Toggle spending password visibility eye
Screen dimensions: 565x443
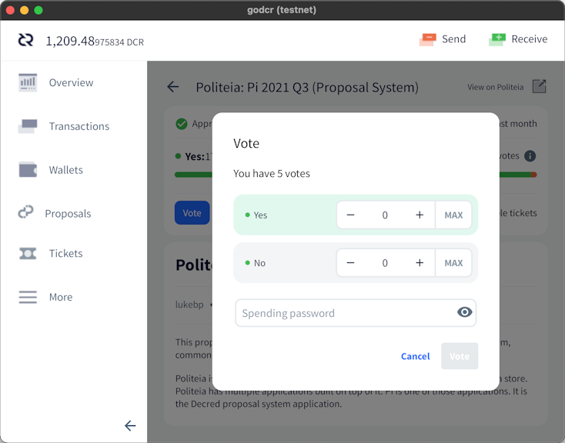(x=464, y=312)
